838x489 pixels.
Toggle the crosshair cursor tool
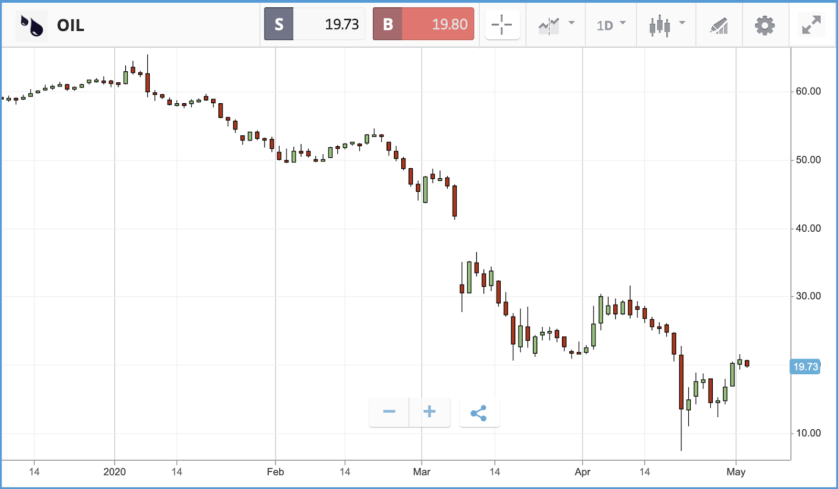502,25
